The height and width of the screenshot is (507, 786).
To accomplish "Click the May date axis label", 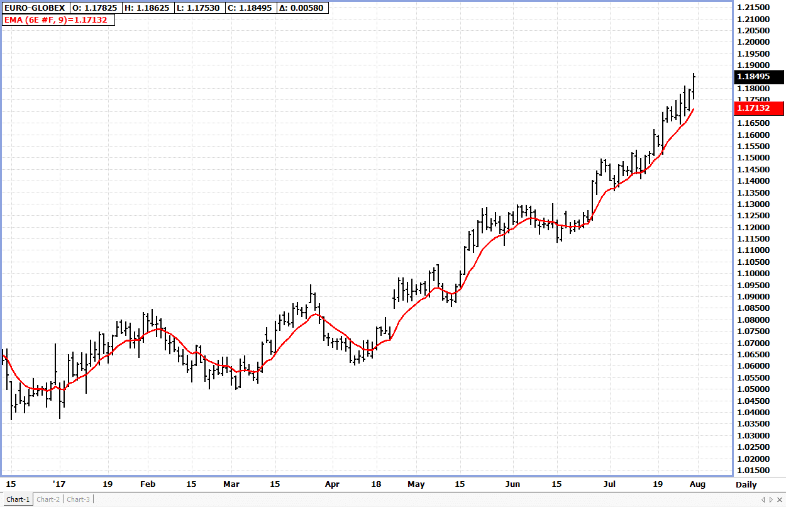I will click(x=416, y=484).
